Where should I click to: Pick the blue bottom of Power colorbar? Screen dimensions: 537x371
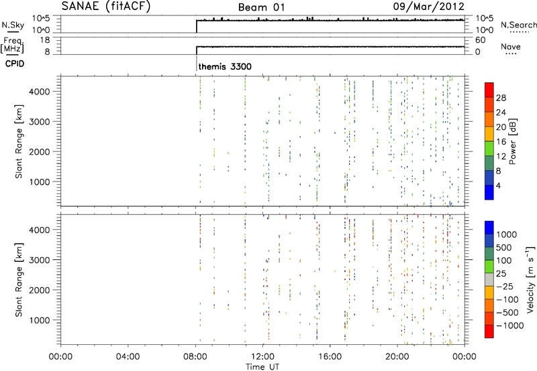point(489,192)
